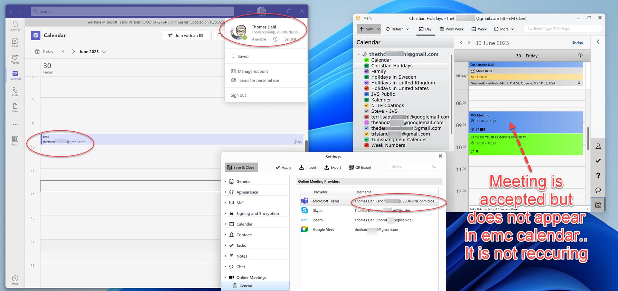This screenshot has width=618, height=291.
Task: Open Files in Teams sidebar
Action: 15,108
